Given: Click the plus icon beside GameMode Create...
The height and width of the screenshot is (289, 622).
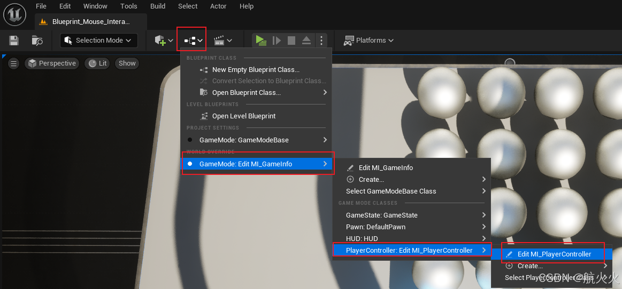Looking at the screenshot, I should pos(350,180).
